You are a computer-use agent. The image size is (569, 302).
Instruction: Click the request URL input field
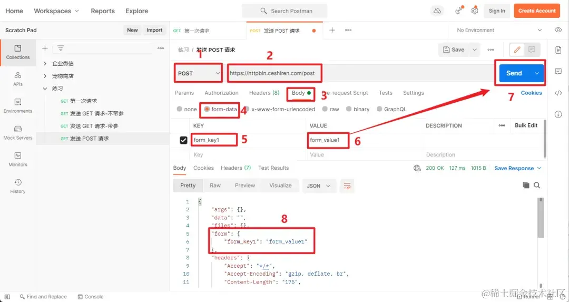pos(360,73)
